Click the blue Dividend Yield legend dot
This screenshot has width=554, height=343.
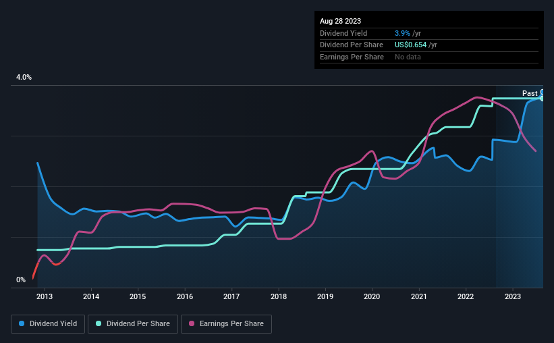tap(22, 323)
